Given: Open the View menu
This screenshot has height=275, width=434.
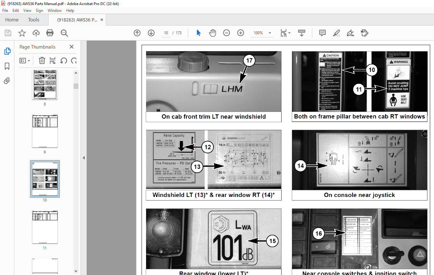Looking at the screenshot, I should tap(27, 11).
